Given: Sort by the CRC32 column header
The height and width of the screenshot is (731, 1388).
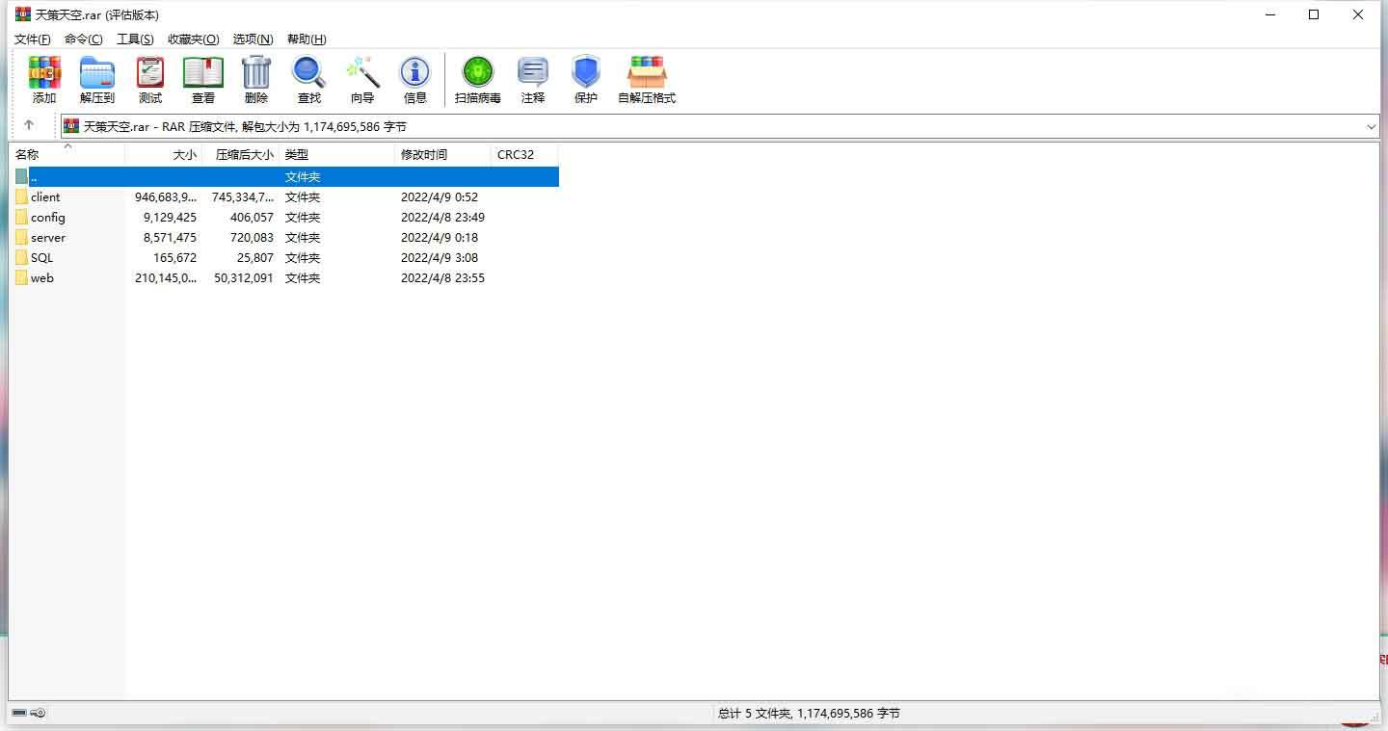Looking at the screenshot, I should pyautogui.click(x=525, y=154).
